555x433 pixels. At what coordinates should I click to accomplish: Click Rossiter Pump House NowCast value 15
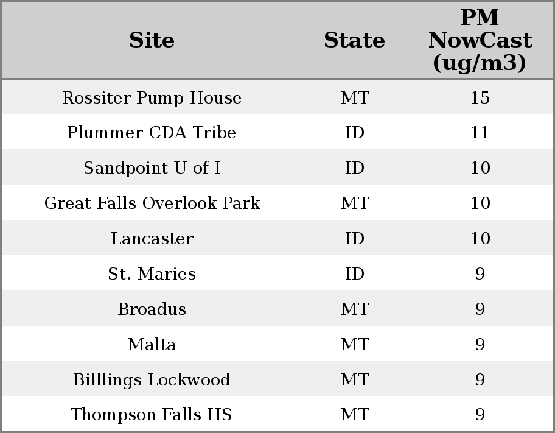[x=480, y=98]
